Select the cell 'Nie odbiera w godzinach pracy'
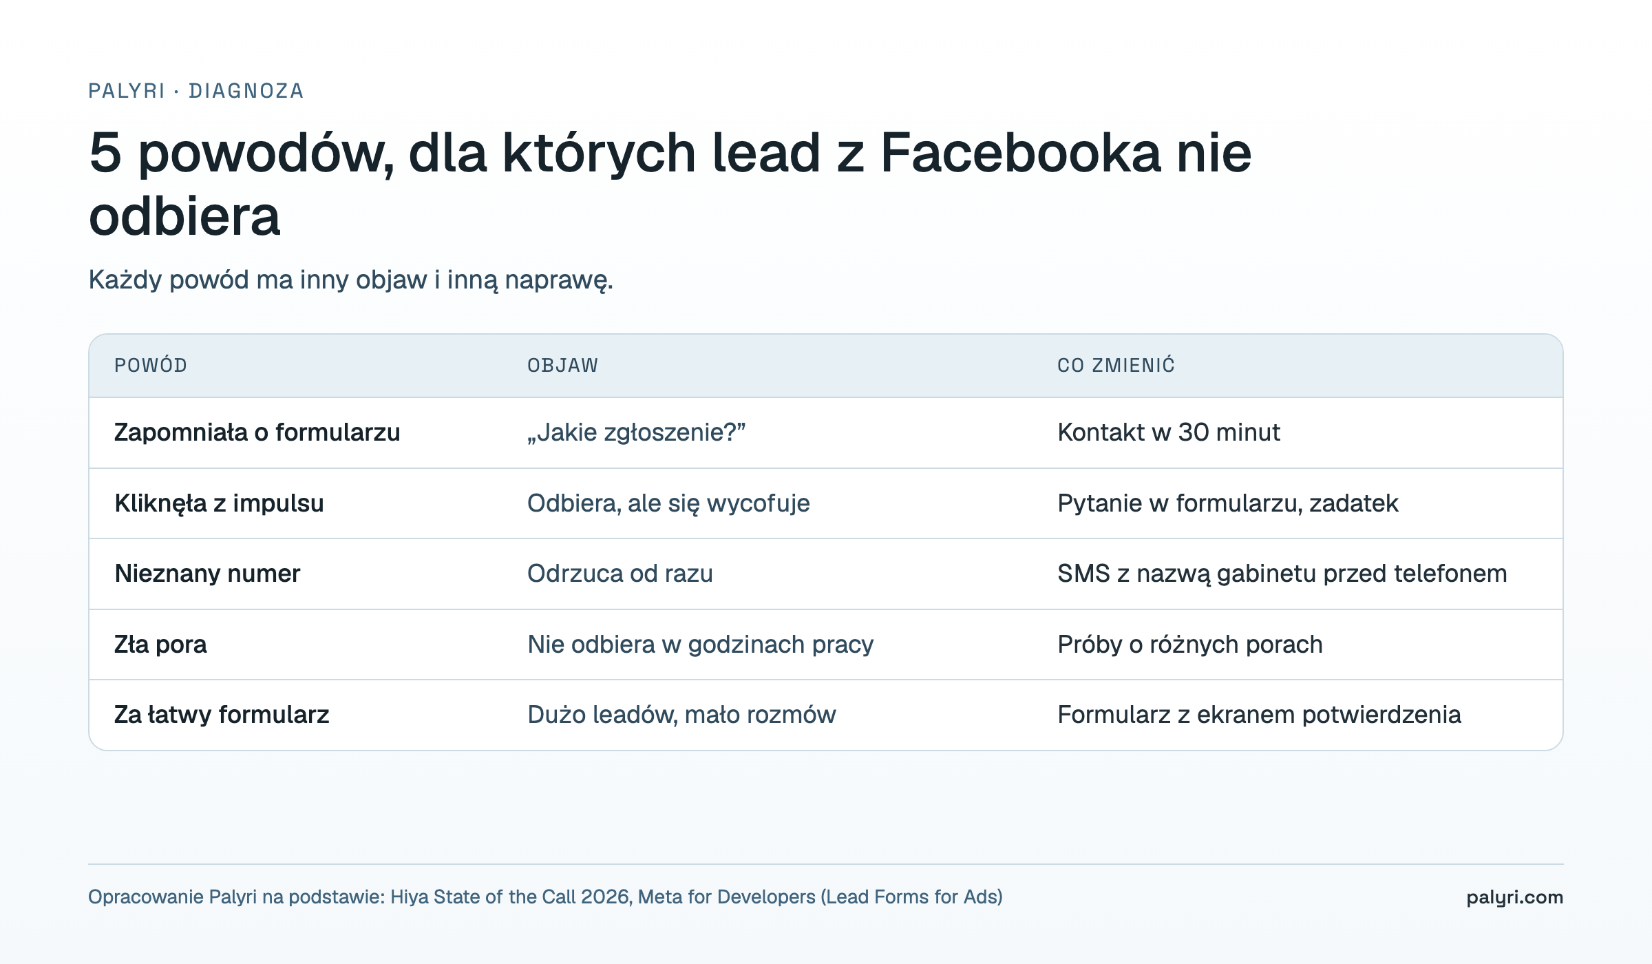This screenshot has width=1652, height=964. tap(701, 645)
